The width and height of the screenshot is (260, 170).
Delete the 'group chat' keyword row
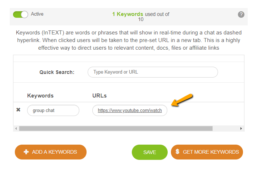point(18,110)
